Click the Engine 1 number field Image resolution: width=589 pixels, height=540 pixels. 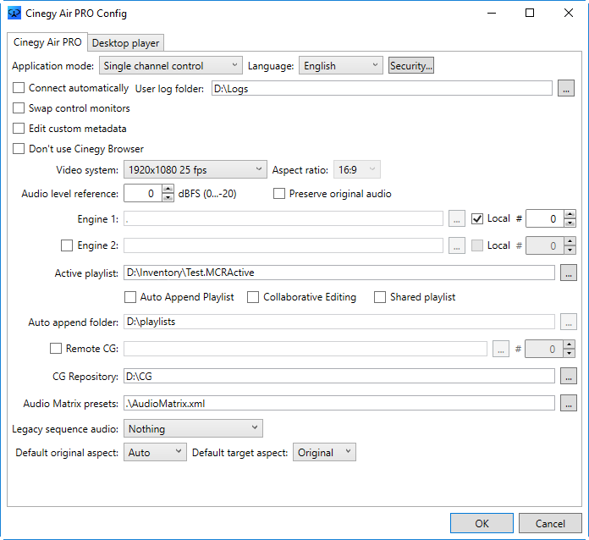pyautogui.click(x=545, y=218)
